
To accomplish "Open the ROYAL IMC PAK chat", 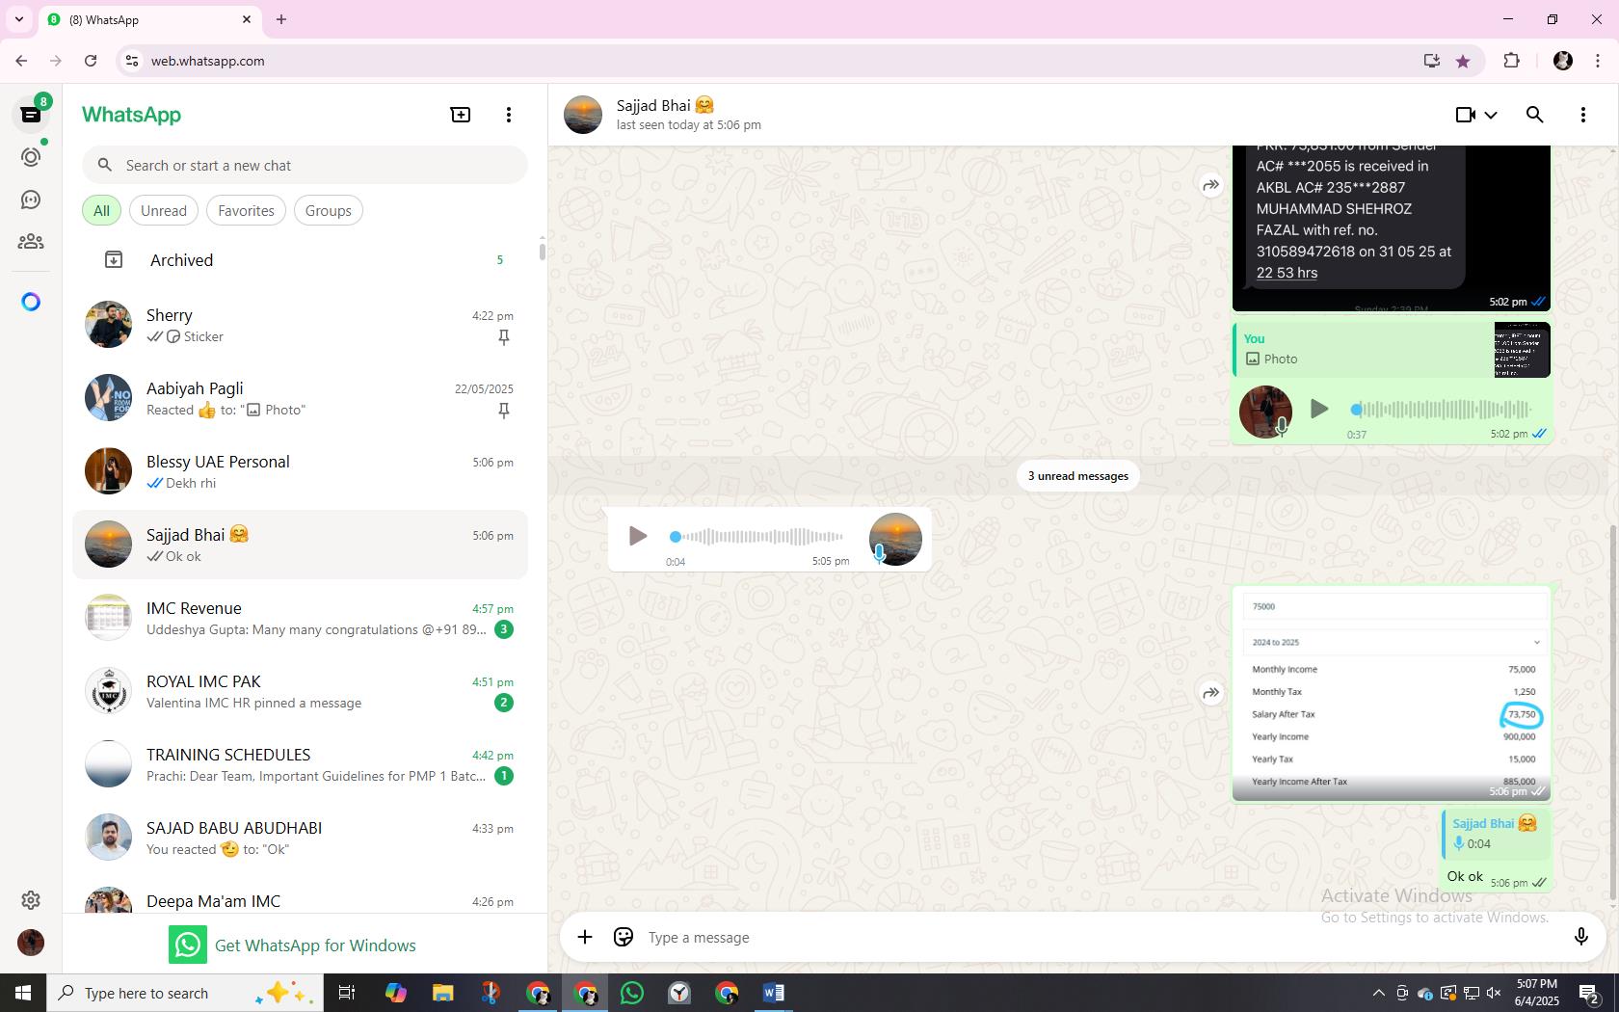I will pyautogui.click(x=301, y=691).
